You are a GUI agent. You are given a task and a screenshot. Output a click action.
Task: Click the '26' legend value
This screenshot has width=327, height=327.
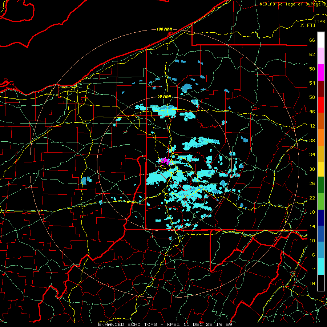[312, 183]
